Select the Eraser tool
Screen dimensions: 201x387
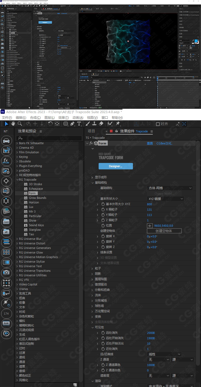(x=101, y=124)
